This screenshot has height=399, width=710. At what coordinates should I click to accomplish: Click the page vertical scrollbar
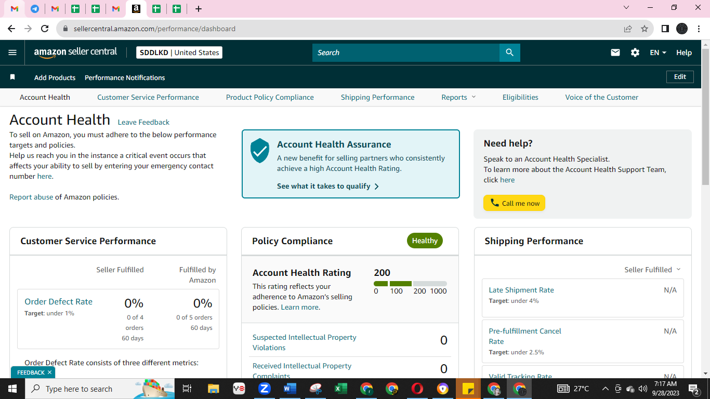[705, 116]
